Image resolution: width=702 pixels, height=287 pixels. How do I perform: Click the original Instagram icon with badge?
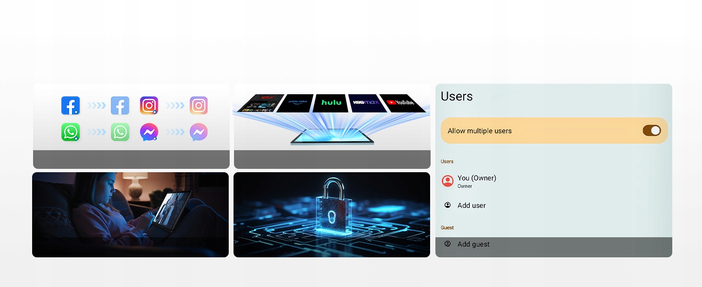pos(149,106)
